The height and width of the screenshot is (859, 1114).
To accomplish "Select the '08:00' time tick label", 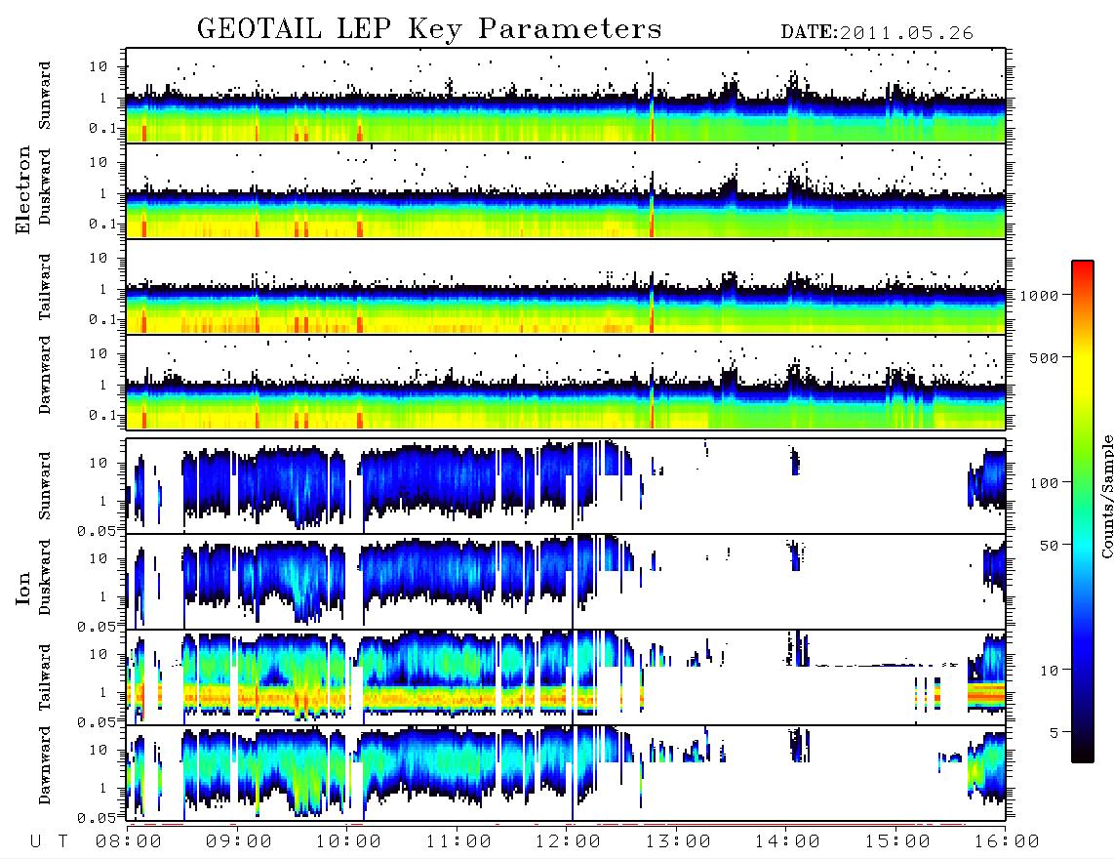I will coord(129,841).
